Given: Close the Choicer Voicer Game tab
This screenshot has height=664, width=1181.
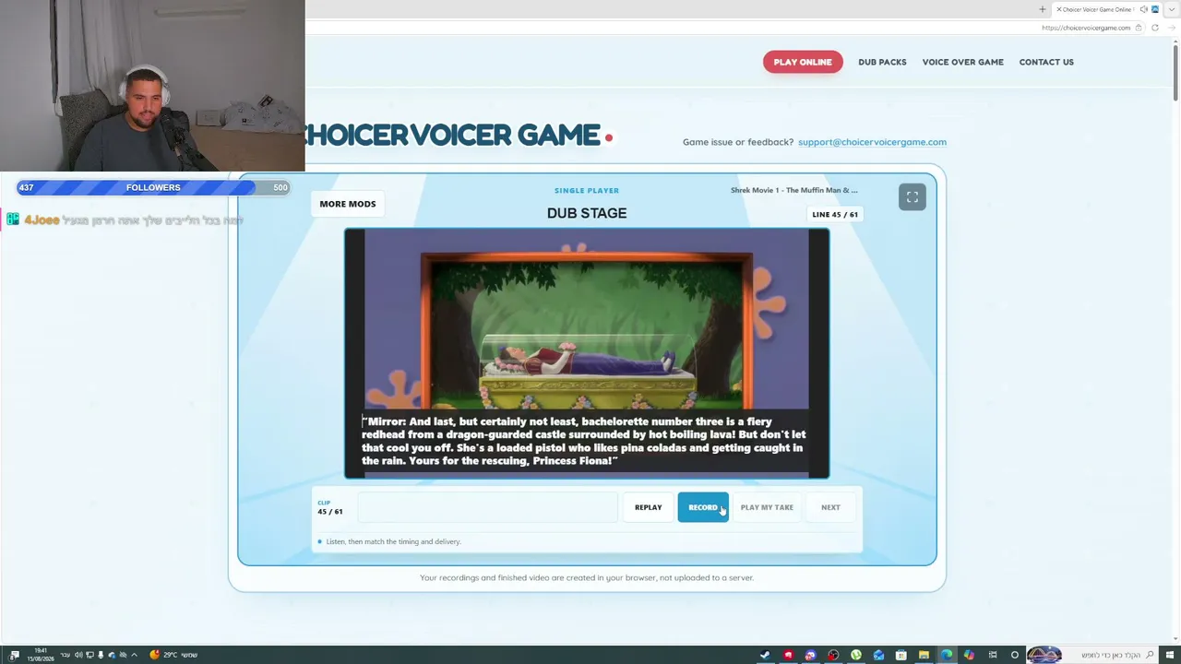Looking at the screenshot, I should click(1058, 9).
